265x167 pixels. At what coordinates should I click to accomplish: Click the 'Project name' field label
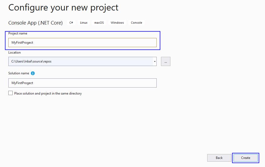18,33
